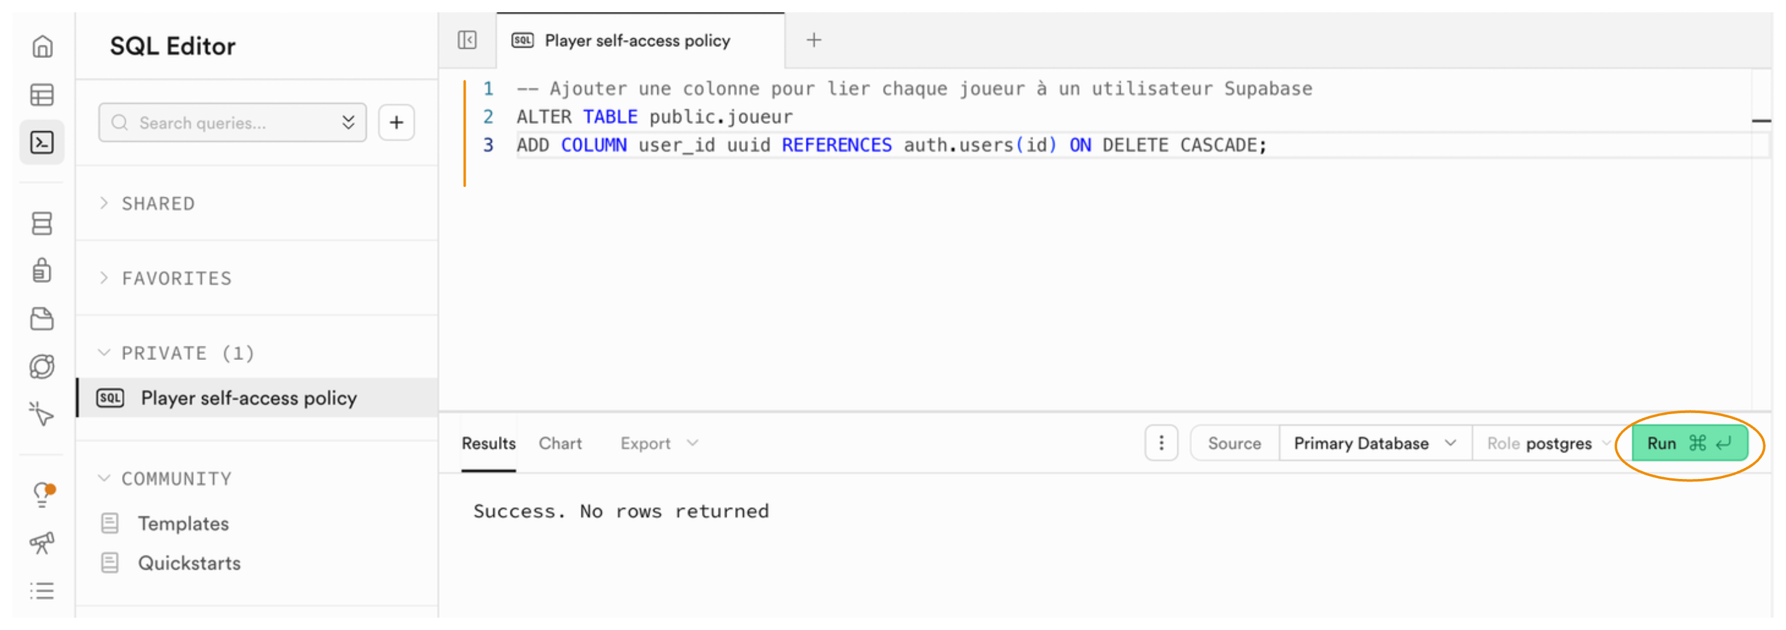Open the Table Editor icon
This screenshot has height=630, width=1786.
[43, 95]
